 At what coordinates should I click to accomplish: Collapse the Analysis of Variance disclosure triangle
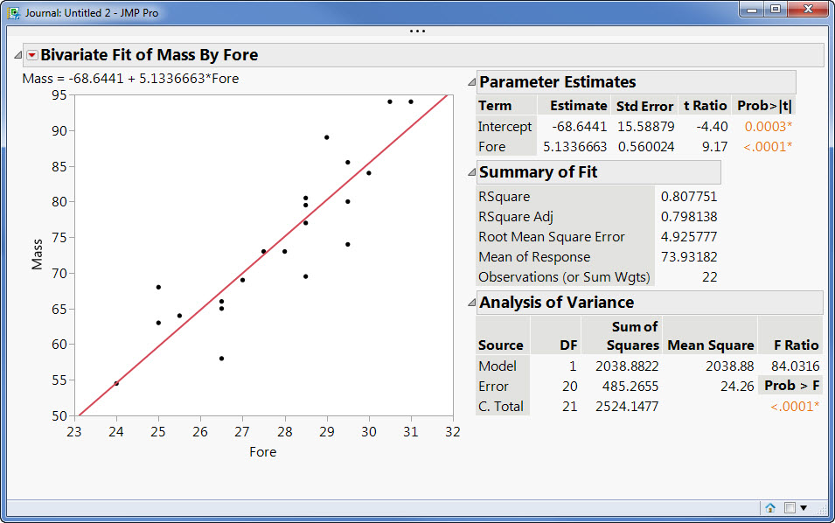click(x=472, y=302)
